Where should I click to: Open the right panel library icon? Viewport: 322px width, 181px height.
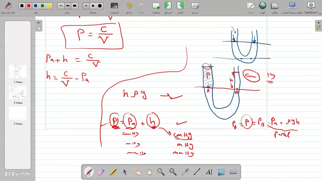coord(318,27)
